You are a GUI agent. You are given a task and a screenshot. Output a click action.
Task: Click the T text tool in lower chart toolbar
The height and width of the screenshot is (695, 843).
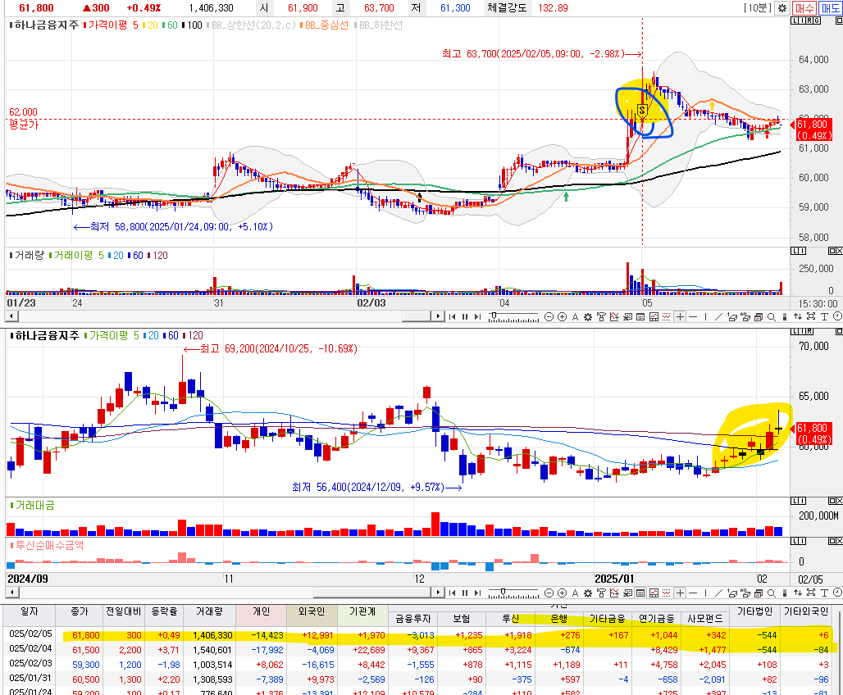pos(824,593)
